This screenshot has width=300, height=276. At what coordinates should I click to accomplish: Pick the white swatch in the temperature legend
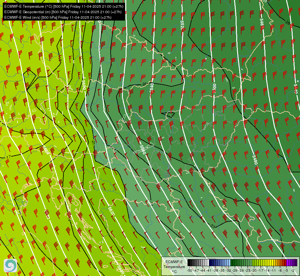(x=208, y=263)
